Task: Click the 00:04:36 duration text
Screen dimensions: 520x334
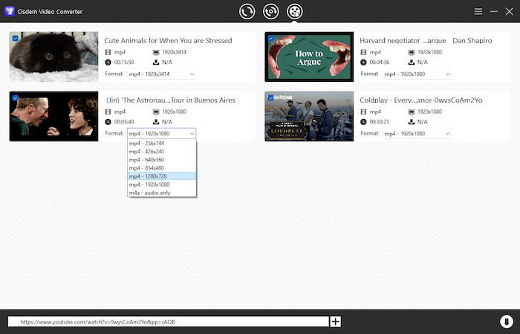Action: point(380,62)
